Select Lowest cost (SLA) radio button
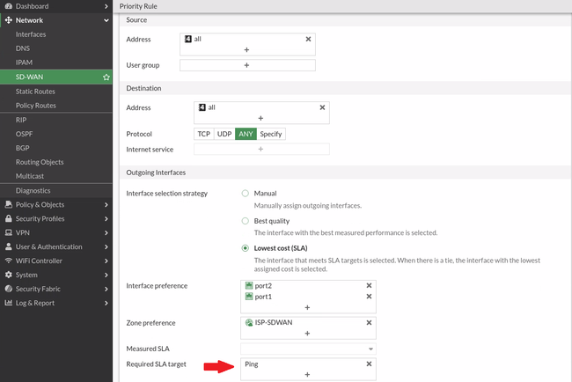572x382 pixels. [246, 248]
